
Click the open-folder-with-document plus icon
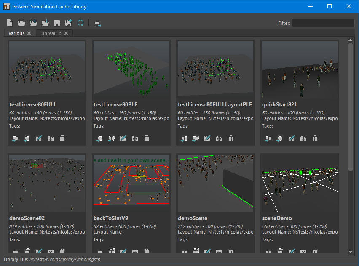(33, 23)
